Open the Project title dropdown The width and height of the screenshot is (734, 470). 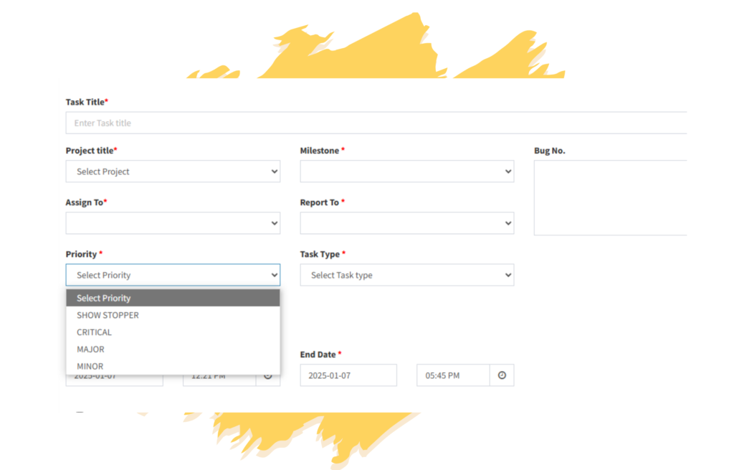173,171
